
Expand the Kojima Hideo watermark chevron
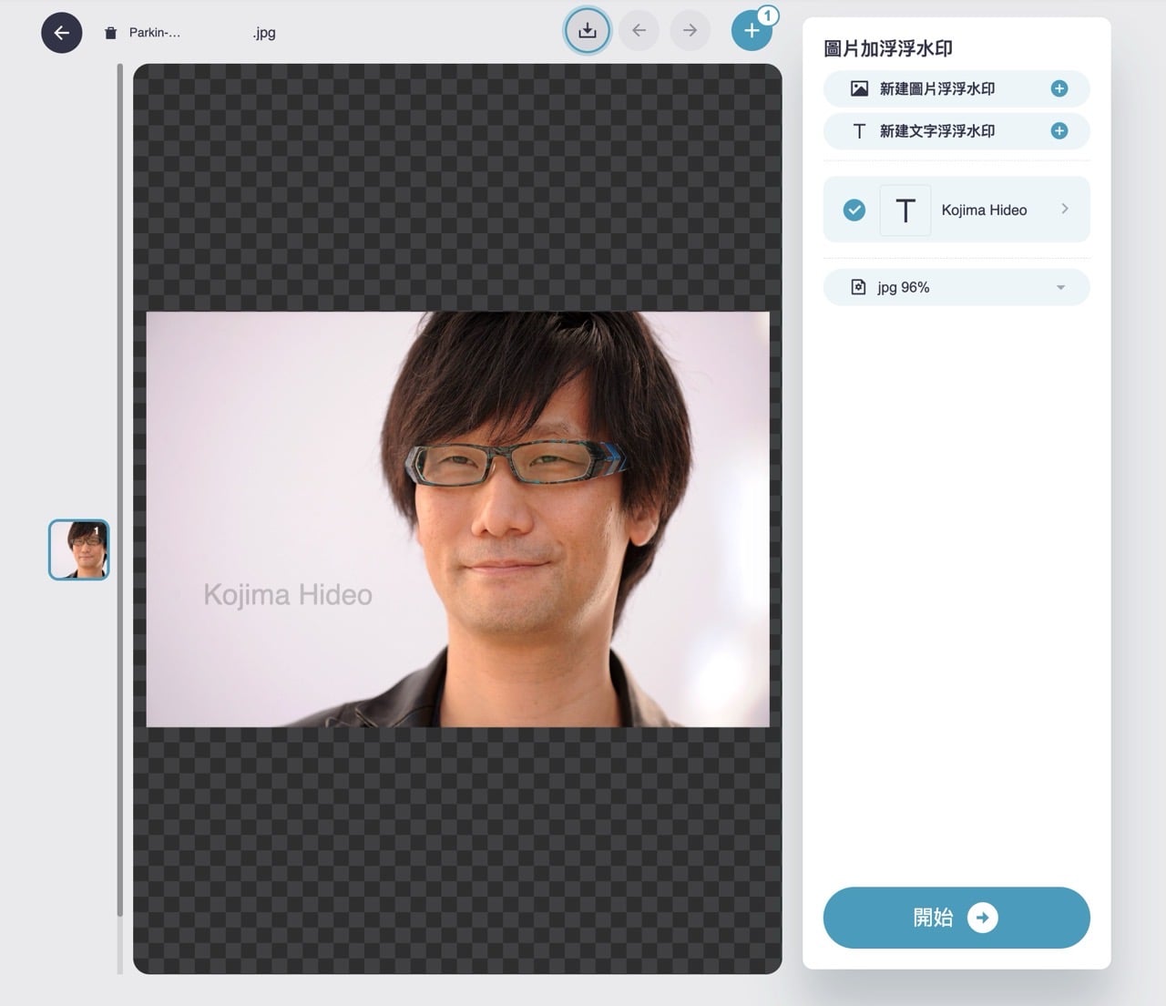(1064, 210)
